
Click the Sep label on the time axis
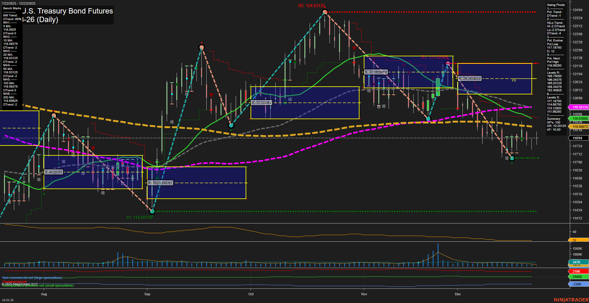(x=147, y=294)
